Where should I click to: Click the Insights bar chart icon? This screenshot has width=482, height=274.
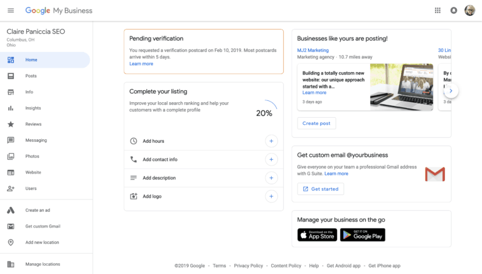tap(11, 108)
